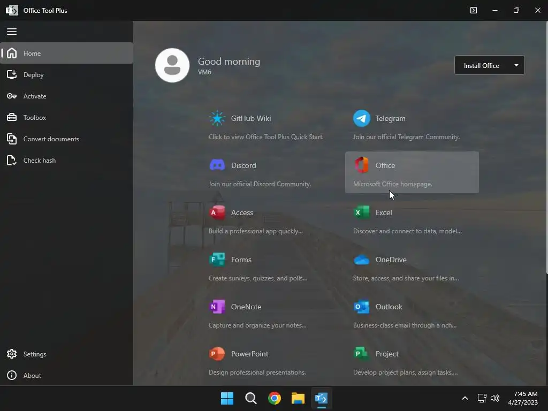Click the OneNote app icon
The image size is (548, 411).
pyautogui.click(x=217, y=307)
